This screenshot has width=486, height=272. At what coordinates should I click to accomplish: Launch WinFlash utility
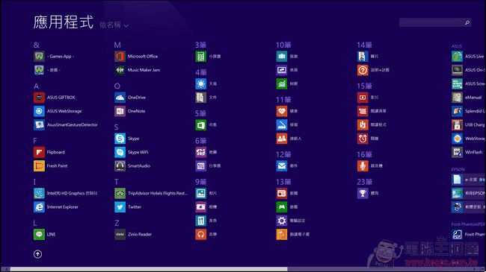click(x=467, y=152)
